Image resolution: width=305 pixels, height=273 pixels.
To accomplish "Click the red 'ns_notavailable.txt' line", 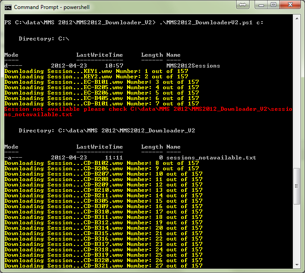I will (x=38, y=114).
